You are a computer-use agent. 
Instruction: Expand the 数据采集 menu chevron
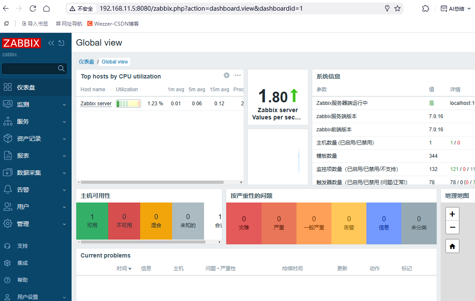pos(64,173)
